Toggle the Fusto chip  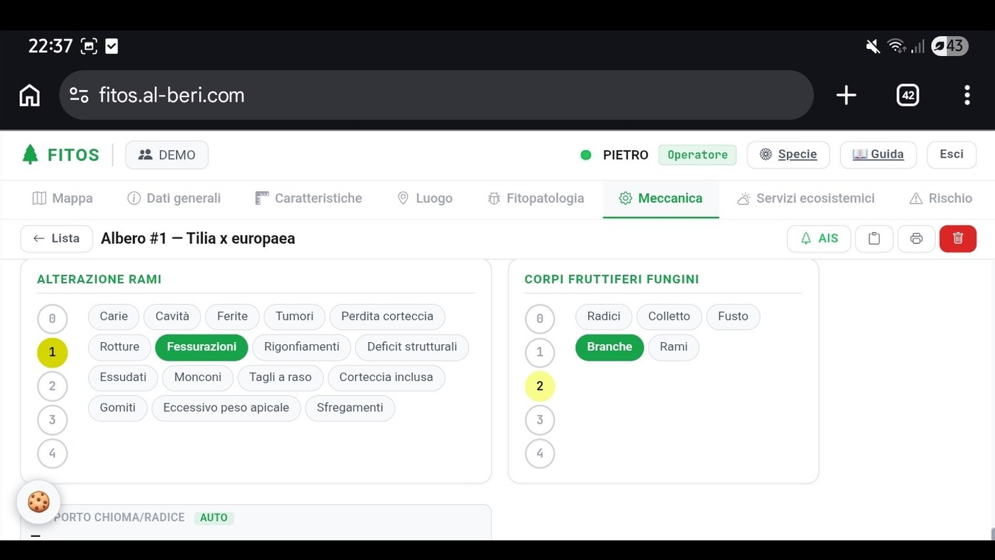733,316
